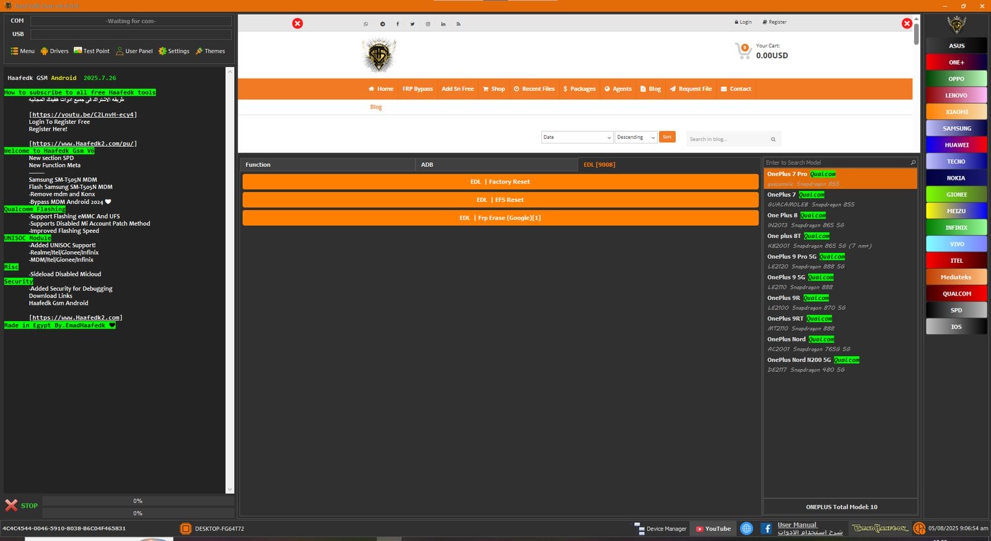
Task: Click the USB port field
Action: click(x=131, y=34)
